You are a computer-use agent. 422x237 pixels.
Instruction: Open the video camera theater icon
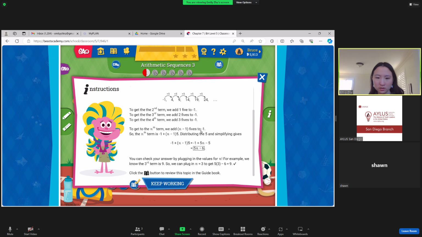[x=126, y=51]
